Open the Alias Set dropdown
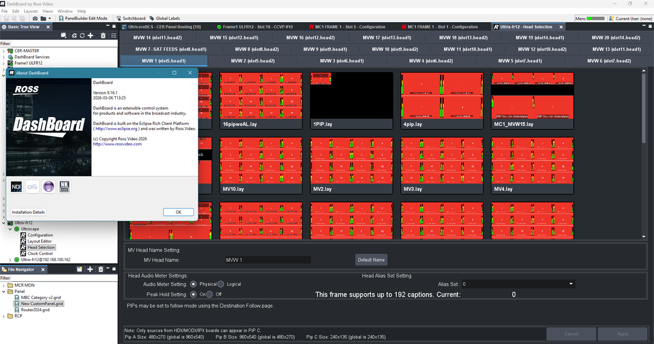 pyautogui.click(x=571, y=284)
